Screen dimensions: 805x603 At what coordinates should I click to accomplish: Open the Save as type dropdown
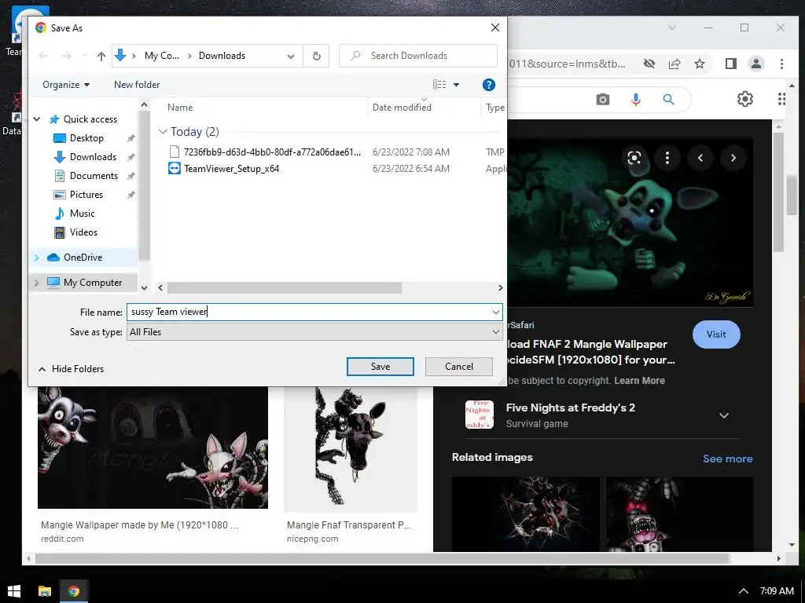click(x=495, y=332)
